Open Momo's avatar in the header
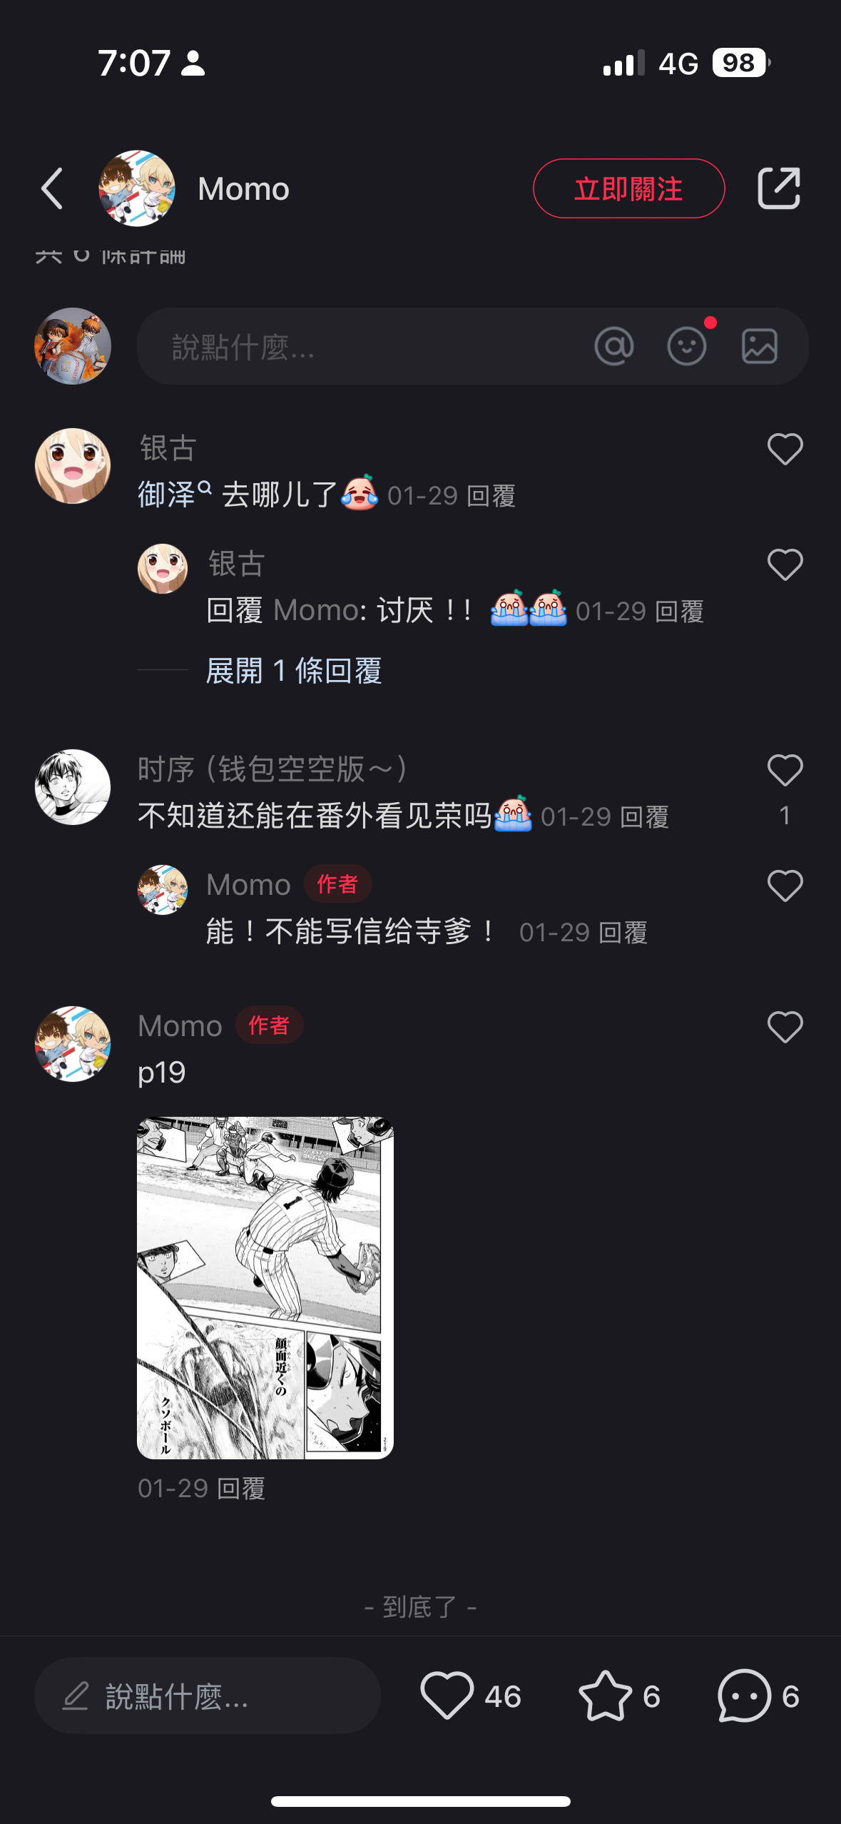841x1824 pixels. coord(137,188)
